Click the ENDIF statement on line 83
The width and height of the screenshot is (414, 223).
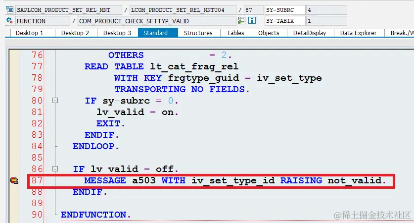[x=99, y=135]
